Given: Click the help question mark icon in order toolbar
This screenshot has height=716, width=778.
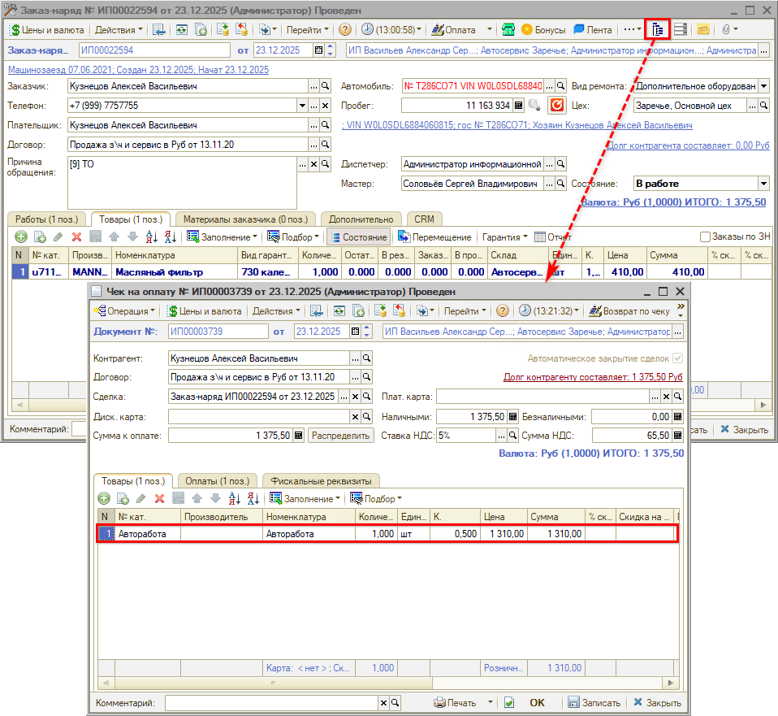Looking at the screenshot, I should [x=345, y=29].
